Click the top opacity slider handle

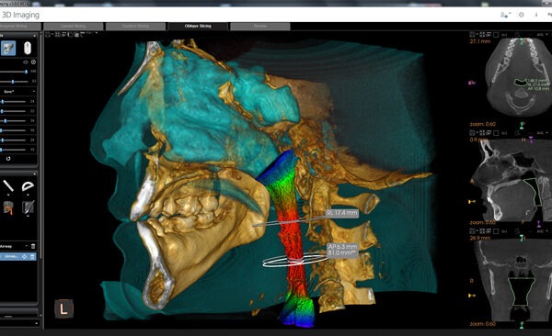(x=26, y=72)
